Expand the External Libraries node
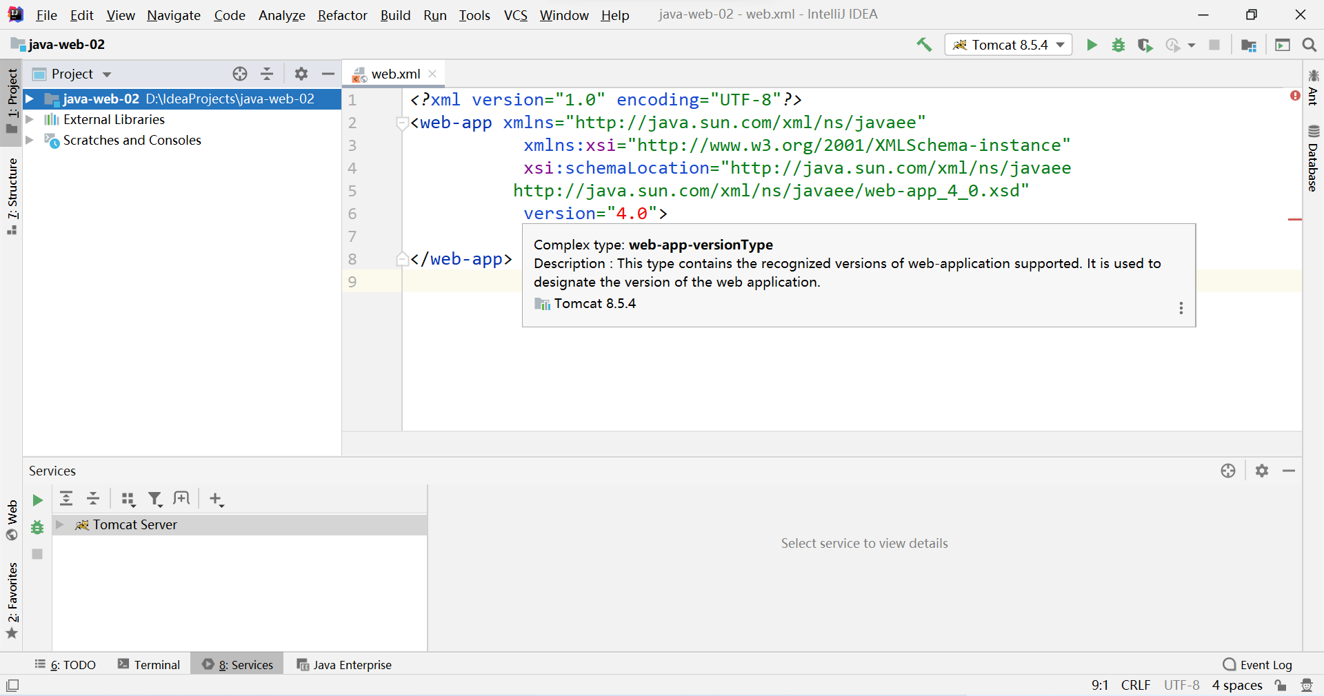The image size is (1324, 696). (x=30, y=119)
